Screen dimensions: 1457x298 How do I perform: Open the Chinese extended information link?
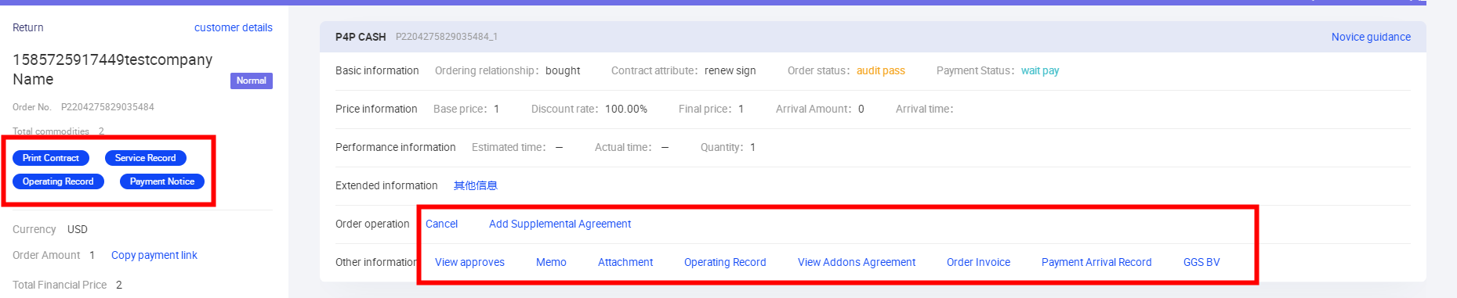476,185
